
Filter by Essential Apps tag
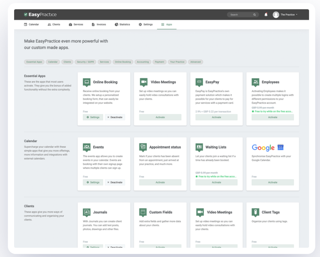[34, 62]
